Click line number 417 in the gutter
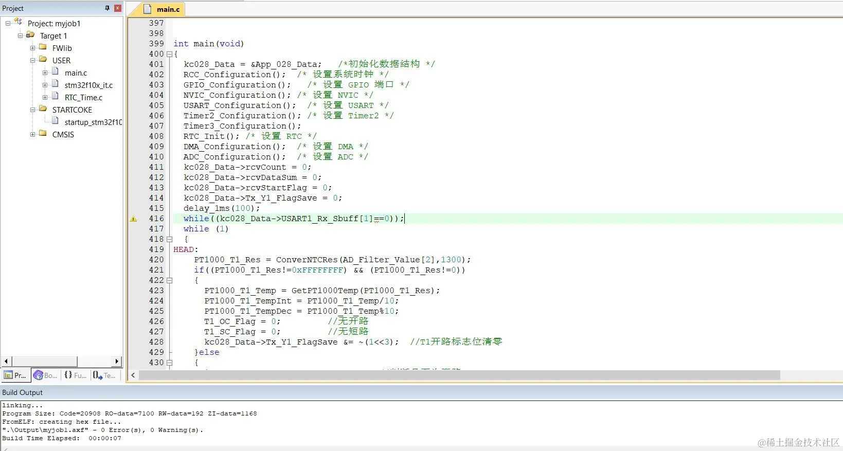The height and width of the screenshot is (451, 843). click(x=156, y=229)
